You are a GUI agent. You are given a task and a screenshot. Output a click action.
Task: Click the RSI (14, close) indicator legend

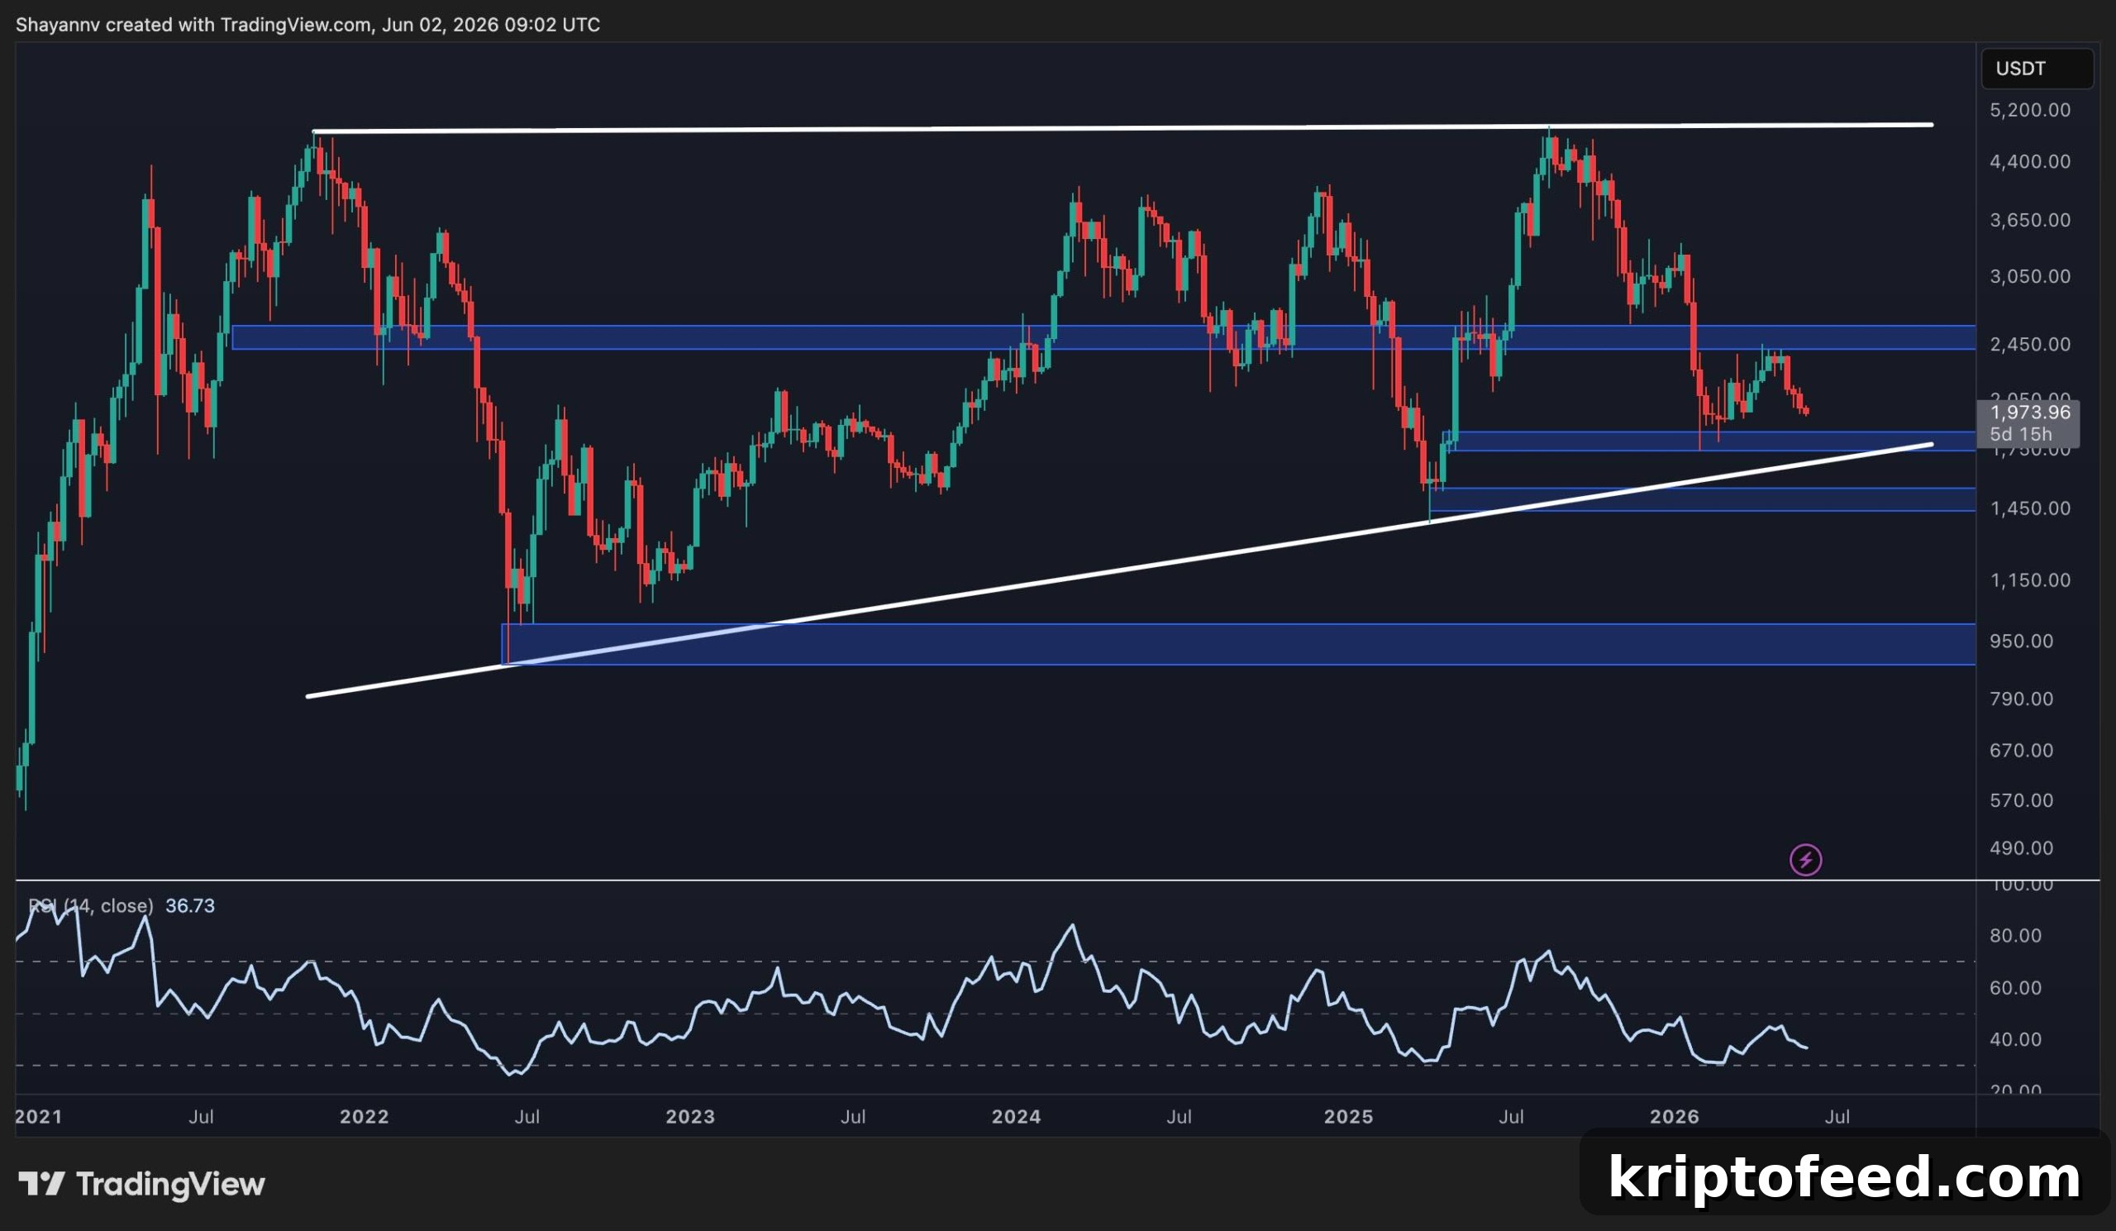tap(91, 905)
